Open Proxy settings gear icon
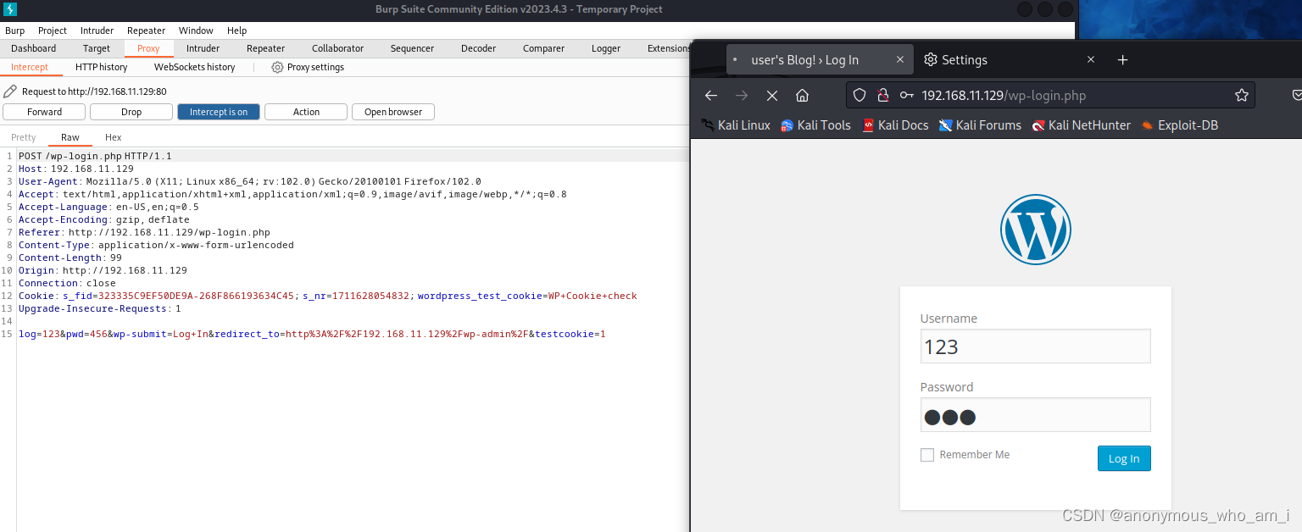The image size is (1302, 532). (x=277, y=67)
